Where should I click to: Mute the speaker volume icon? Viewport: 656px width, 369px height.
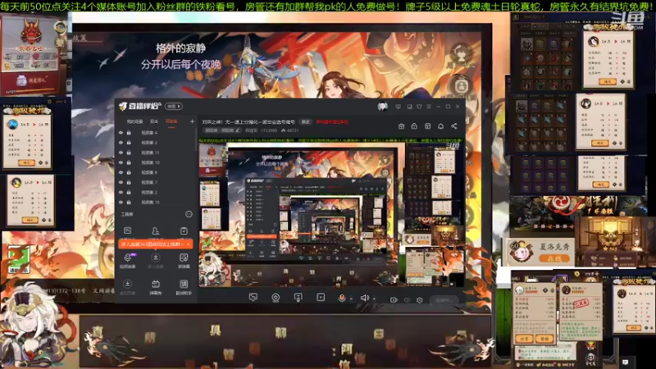[364, 298]
